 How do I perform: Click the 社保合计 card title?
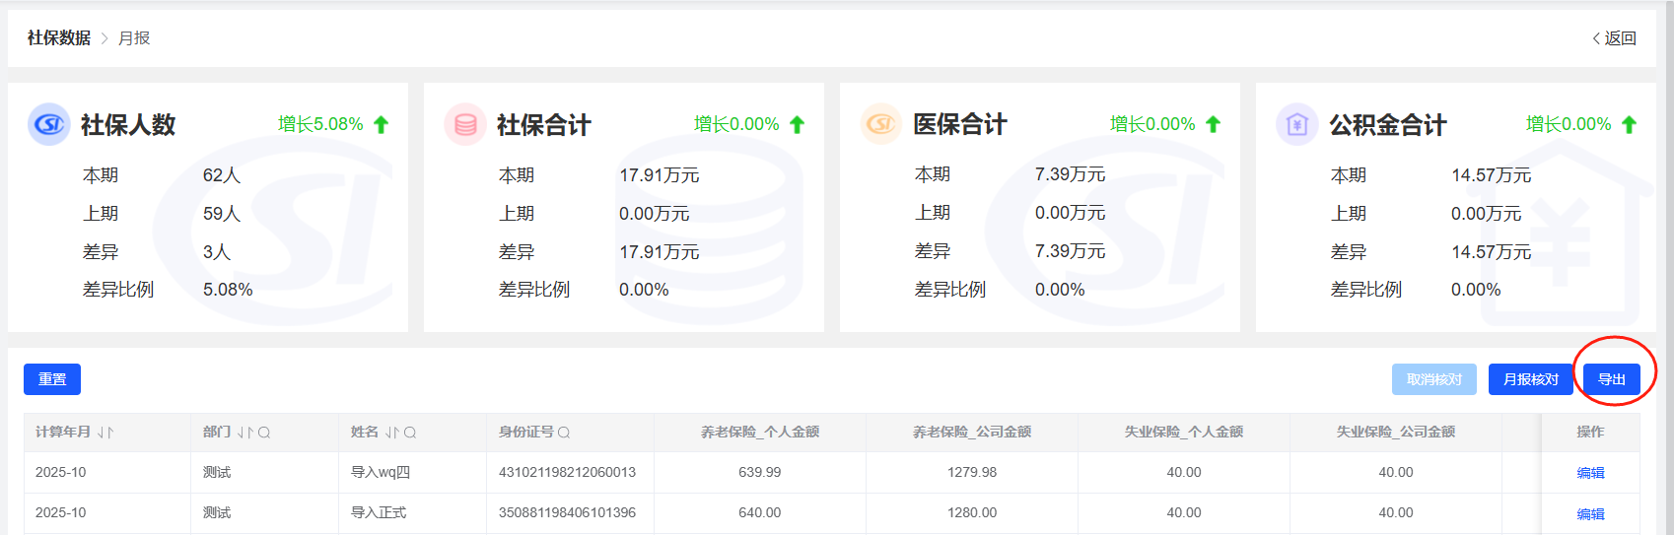pyautogui.click(x=544, y=125)
